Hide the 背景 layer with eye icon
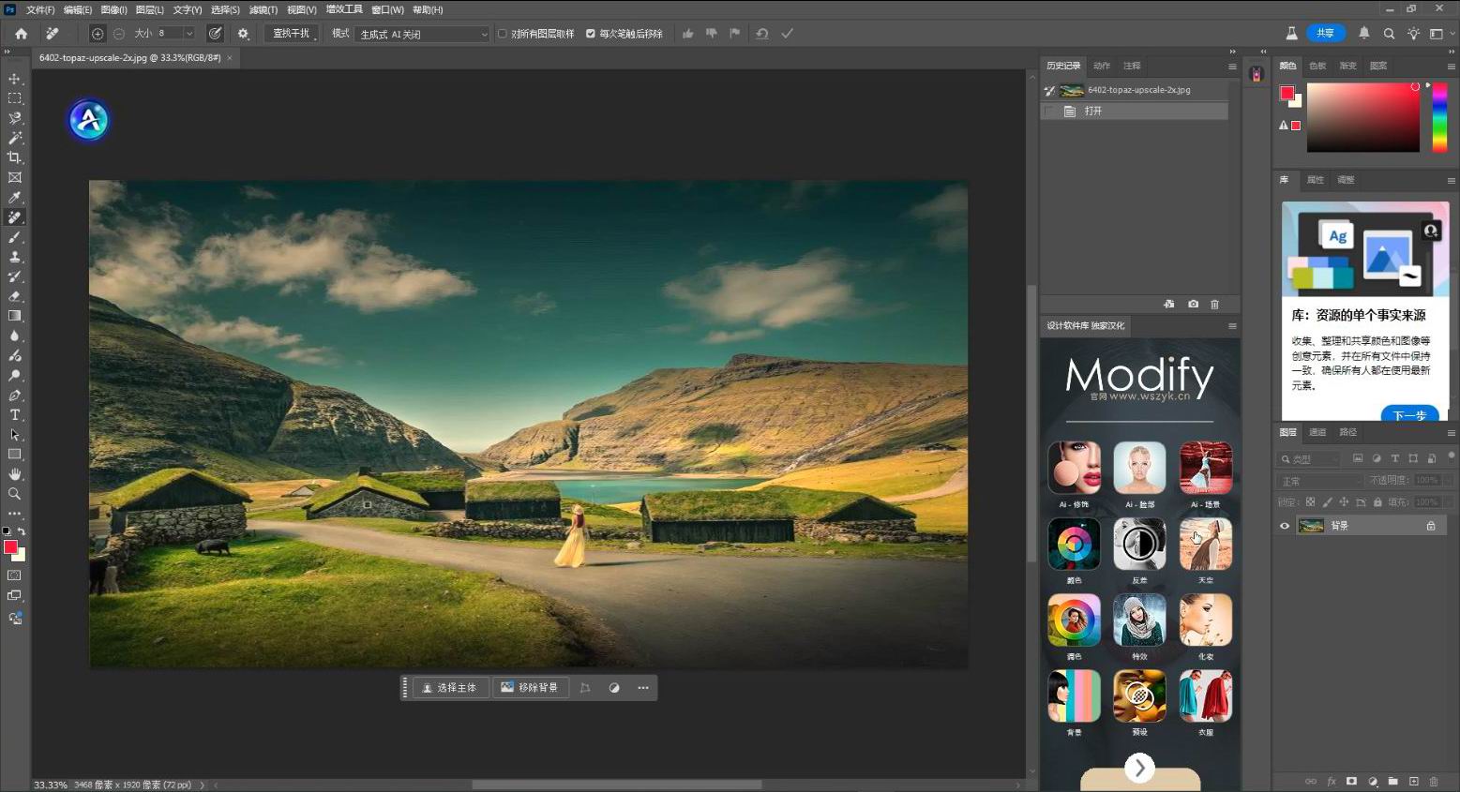This screenshot has width=1460, height=792. click(1285, 526)
